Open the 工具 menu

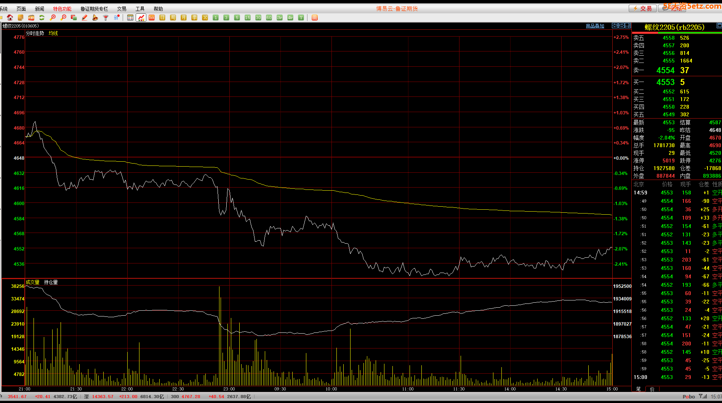[140, 9]
